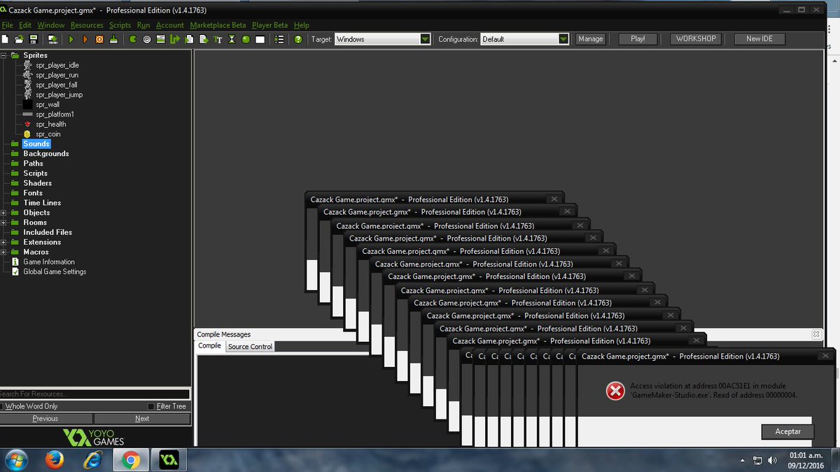The width and height of the screenshot is (840, 472).
Task: Switch to the Source Control tab
Action: pos(250,347)
